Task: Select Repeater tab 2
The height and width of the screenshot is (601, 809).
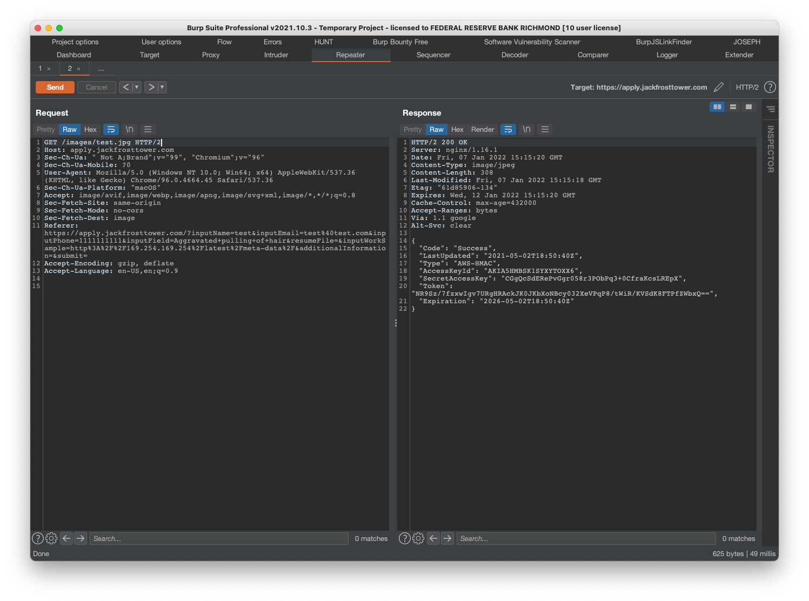Action: click(70, 69)
